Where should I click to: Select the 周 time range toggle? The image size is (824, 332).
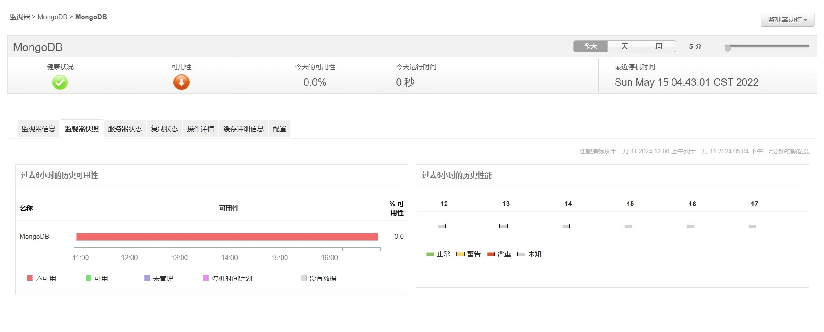tap(659, 46)
